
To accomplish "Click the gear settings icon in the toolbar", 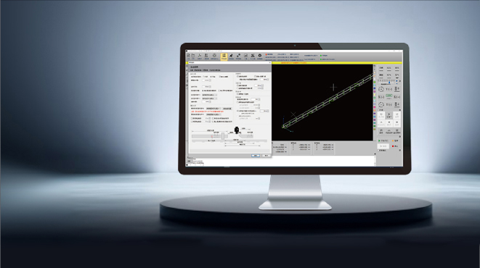I will click(259, 56).
